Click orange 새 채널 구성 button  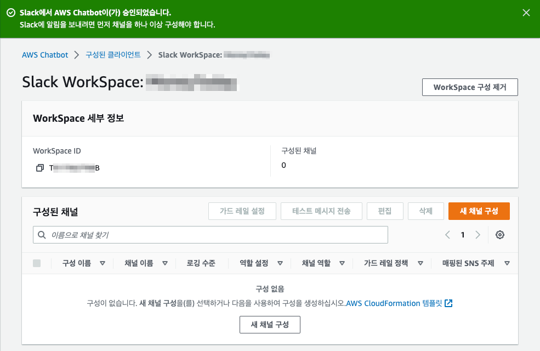[x=479, y=211]
